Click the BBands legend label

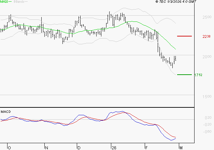tap(19, 2)
